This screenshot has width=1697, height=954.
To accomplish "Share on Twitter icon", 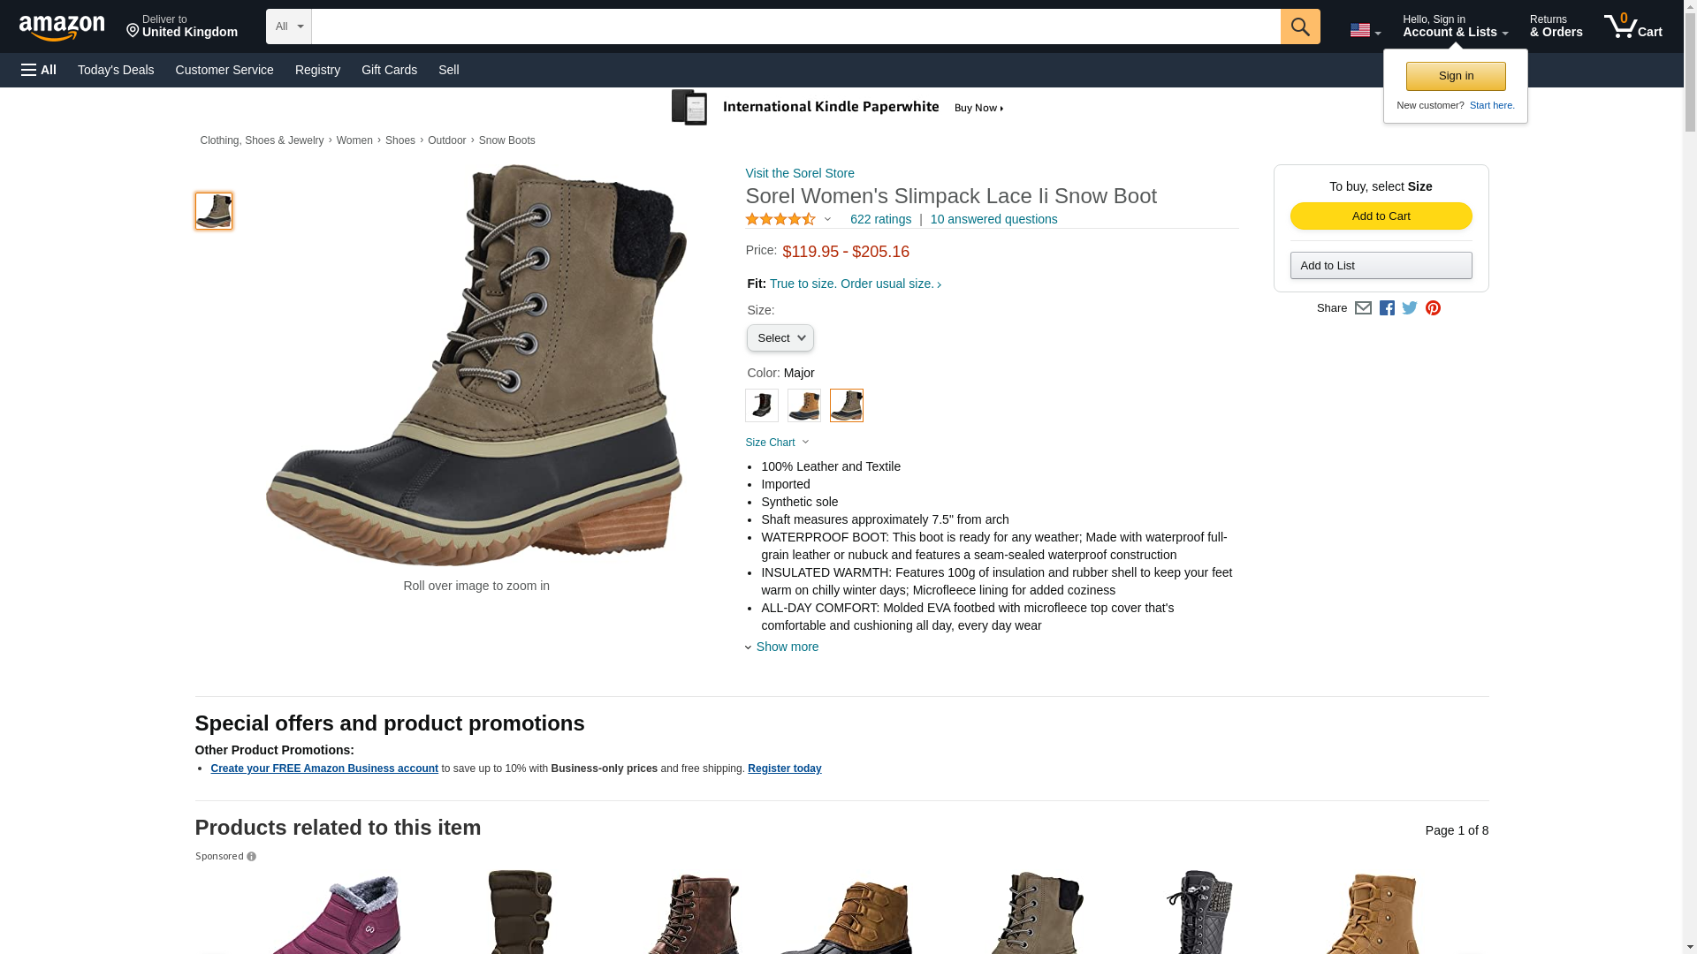I will click(x=1410, y=308).
